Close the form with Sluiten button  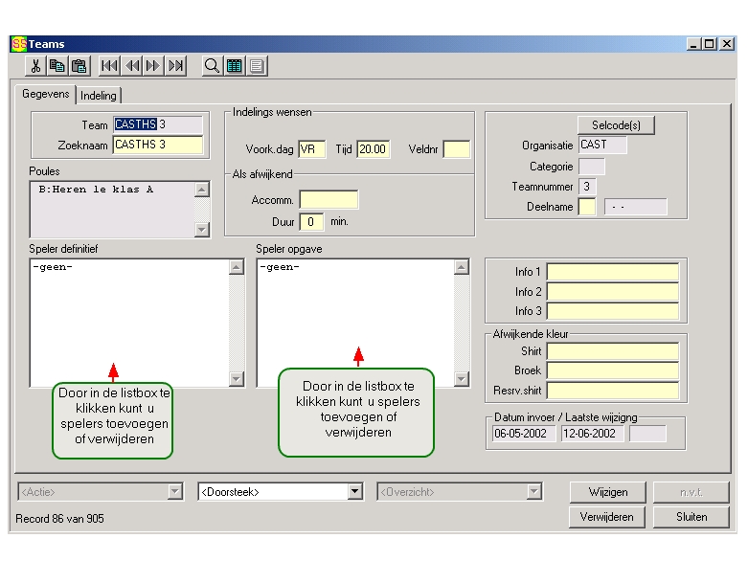pos(691,517)
